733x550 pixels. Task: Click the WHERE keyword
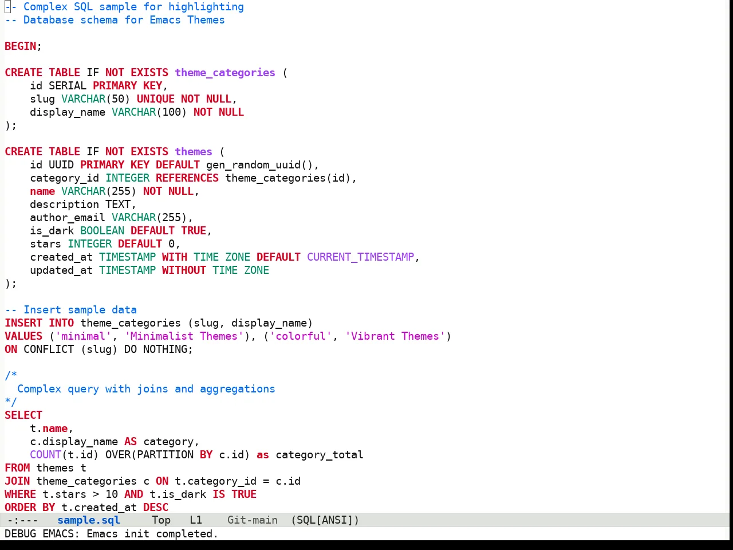tap(21, 494)
